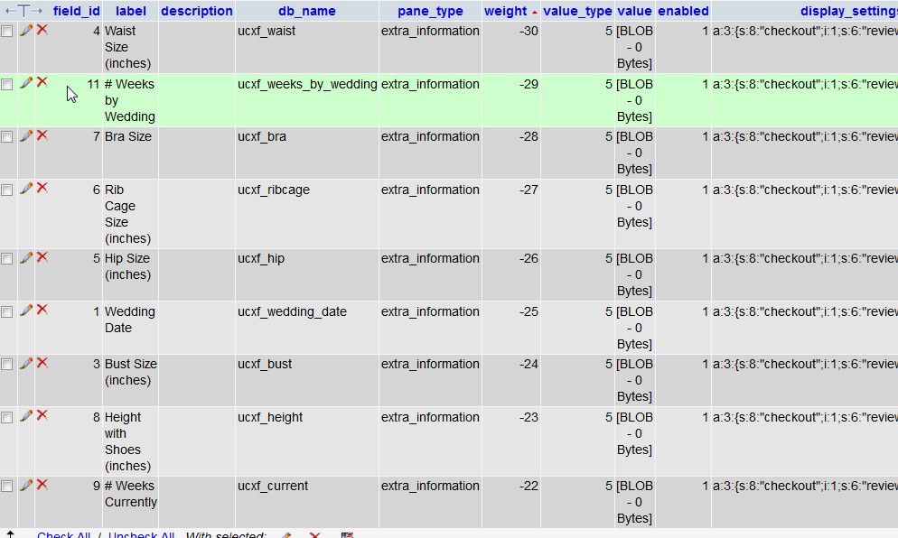Delete the Hip Size row
Screen dimensions: 898x538
[x=42, y=258]
